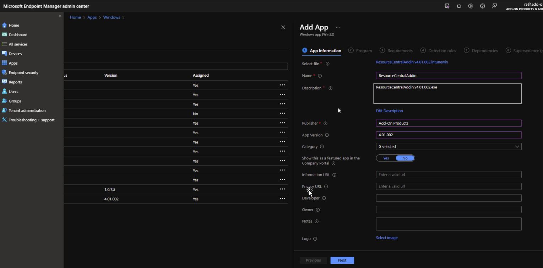543x268 pixels.
Task: Click the info icon next to App Version
Action: (327, 135)
